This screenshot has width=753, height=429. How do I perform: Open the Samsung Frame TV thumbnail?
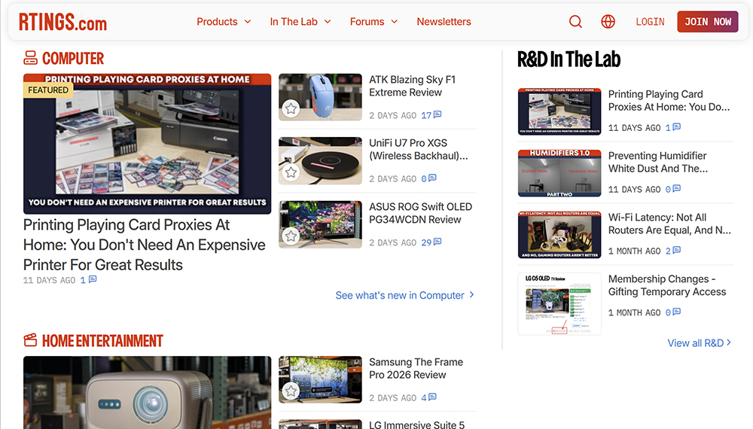320,379
